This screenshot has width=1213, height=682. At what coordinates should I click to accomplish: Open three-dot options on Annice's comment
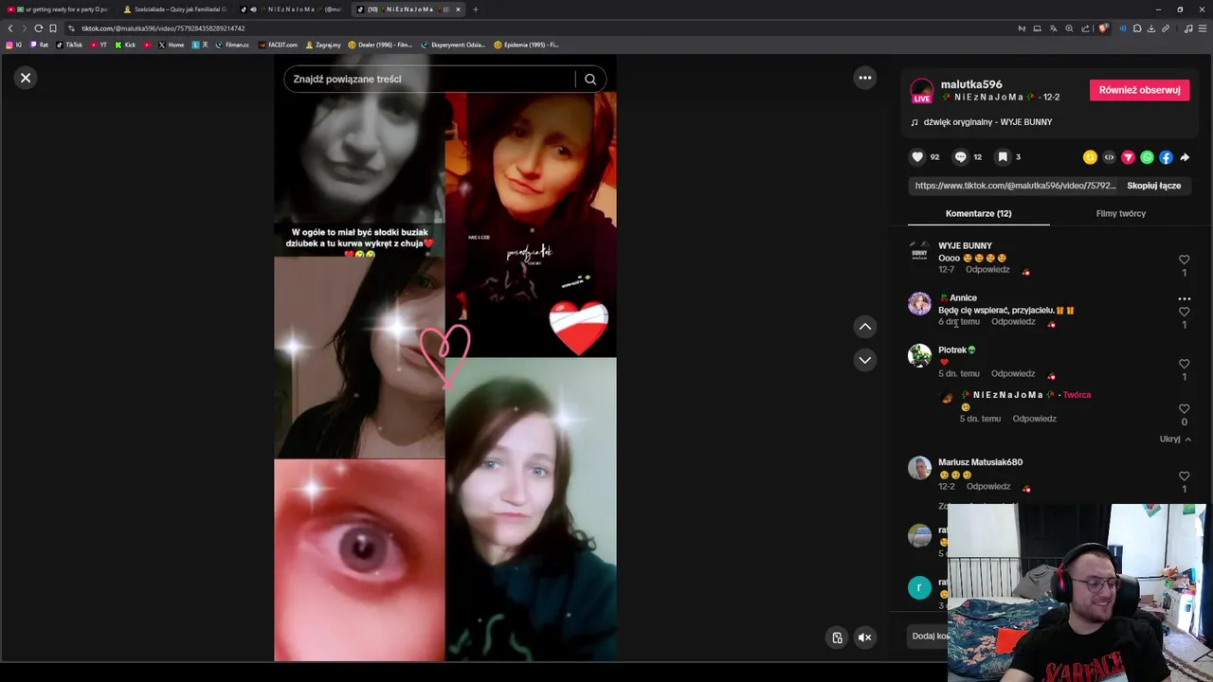(1184, 298)
